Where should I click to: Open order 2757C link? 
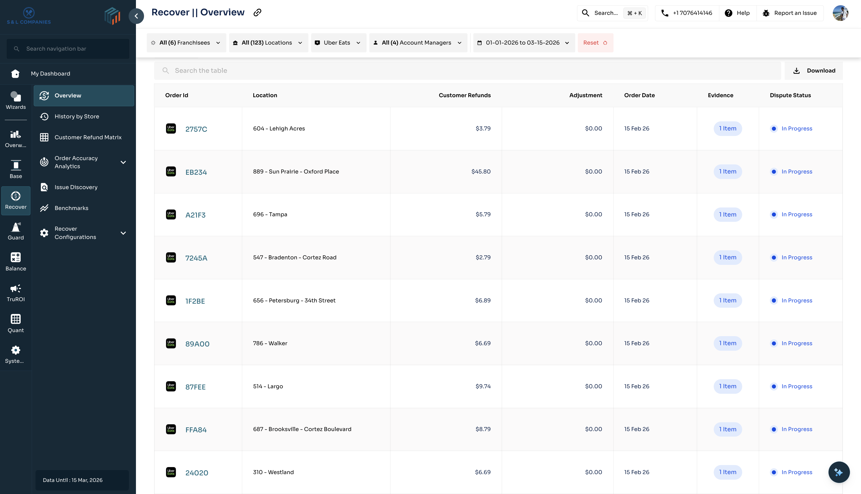(196, 129)
